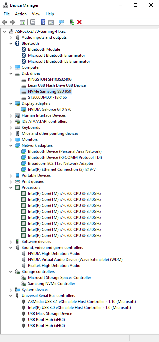Open the View menu
Screen dimensions: 159x342
36,14
